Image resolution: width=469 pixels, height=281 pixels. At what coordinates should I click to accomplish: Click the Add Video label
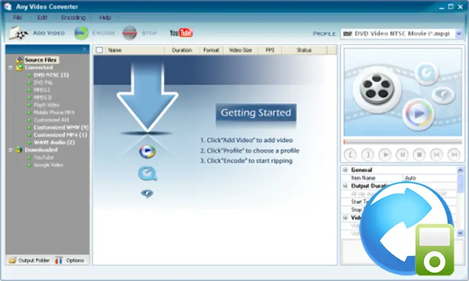coord(49,33)
